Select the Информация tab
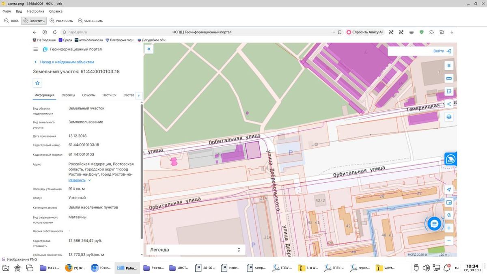Screen dimensions: 487x274 (x=45, y=95)
